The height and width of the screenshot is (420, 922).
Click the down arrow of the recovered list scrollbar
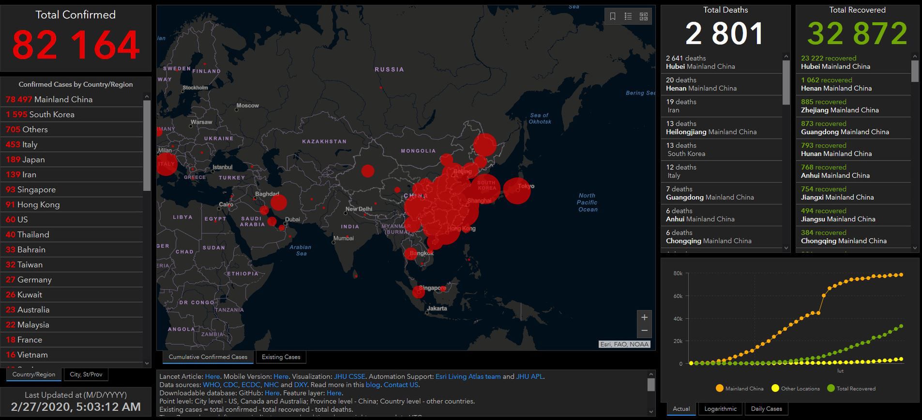click(915, 248)
